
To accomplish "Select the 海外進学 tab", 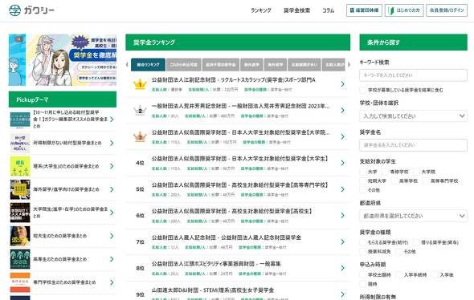I will click(x=251, y=65).
